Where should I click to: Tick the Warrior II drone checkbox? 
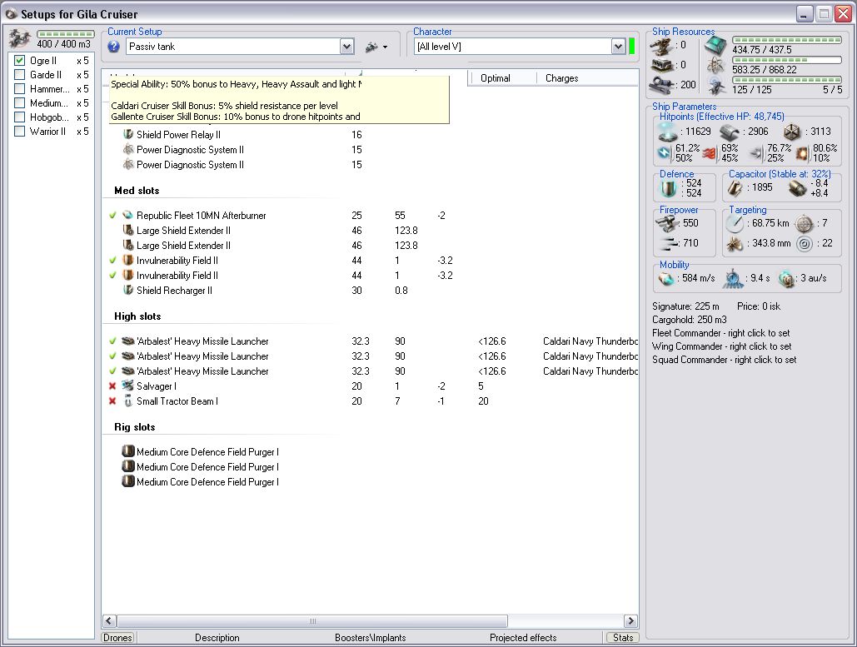coord(20,132)
